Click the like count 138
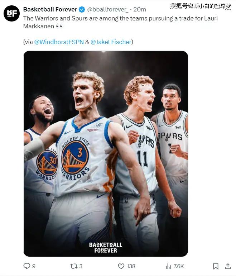This screenshot has height=276, width=236. [x=131, y=266]
